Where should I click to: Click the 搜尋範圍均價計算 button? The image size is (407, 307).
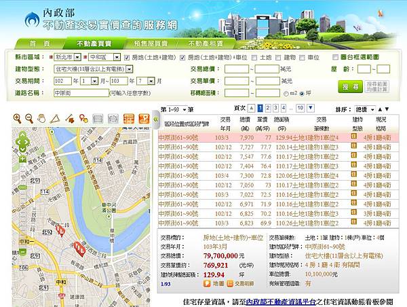click(x=377, y=86)
